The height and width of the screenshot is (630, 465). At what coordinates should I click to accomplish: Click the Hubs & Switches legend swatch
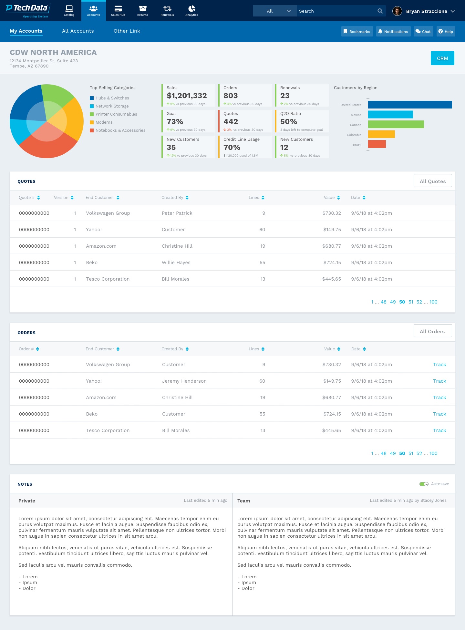(x=92, y=98)
